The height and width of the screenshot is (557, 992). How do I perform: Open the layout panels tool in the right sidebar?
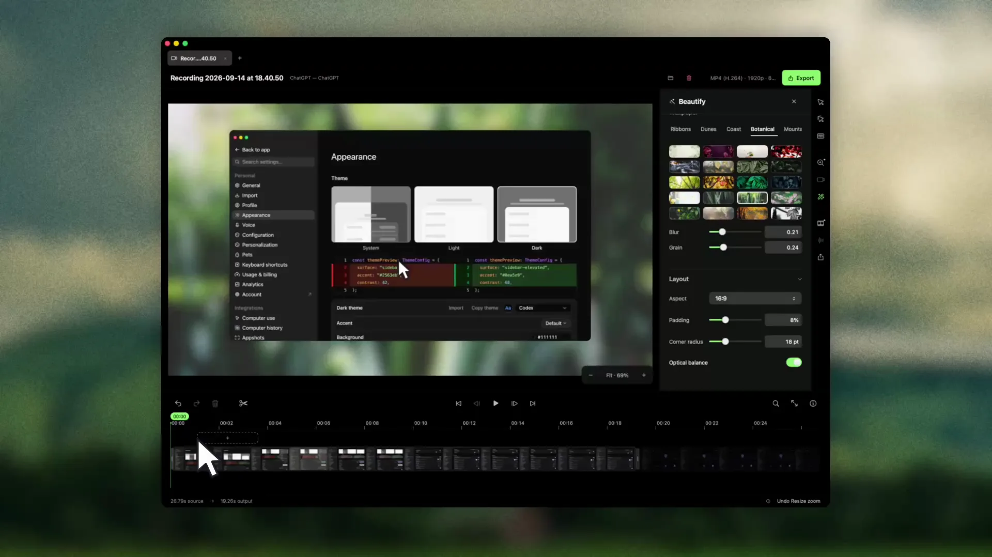click(820, 223)
